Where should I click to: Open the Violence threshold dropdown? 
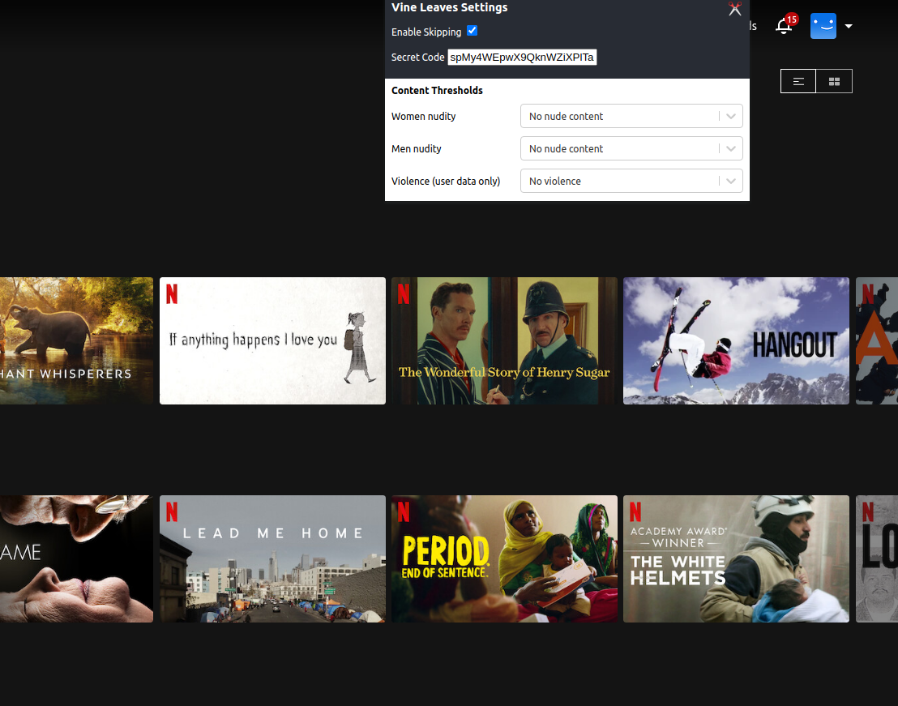(x=631, y=181)
